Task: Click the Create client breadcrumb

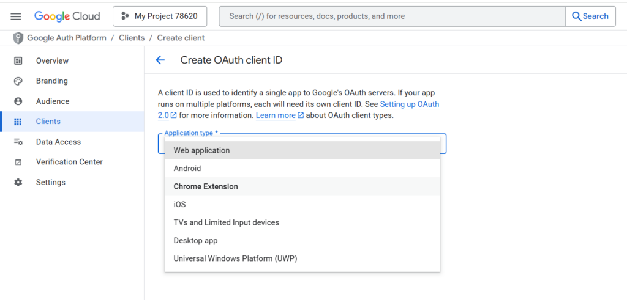Action: 181,38
